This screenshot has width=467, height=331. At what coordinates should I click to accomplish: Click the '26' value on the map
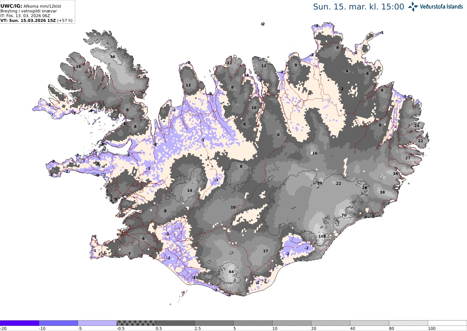(364, 188)
